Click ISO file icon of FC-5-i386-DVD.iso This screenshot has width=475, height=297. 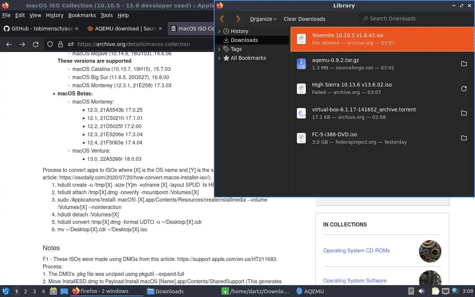[x=301, y=138]
